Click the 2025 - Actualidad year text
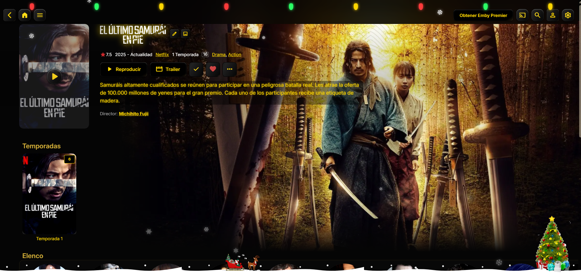The height and width of the screenshot is (276, 581). (x=134, y=55)
